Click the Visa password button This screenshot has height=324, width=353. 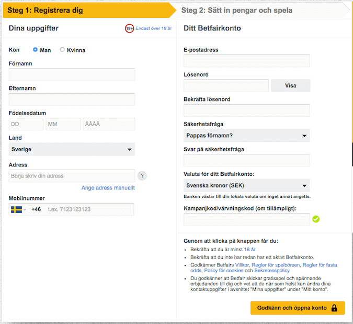point(290,86)
